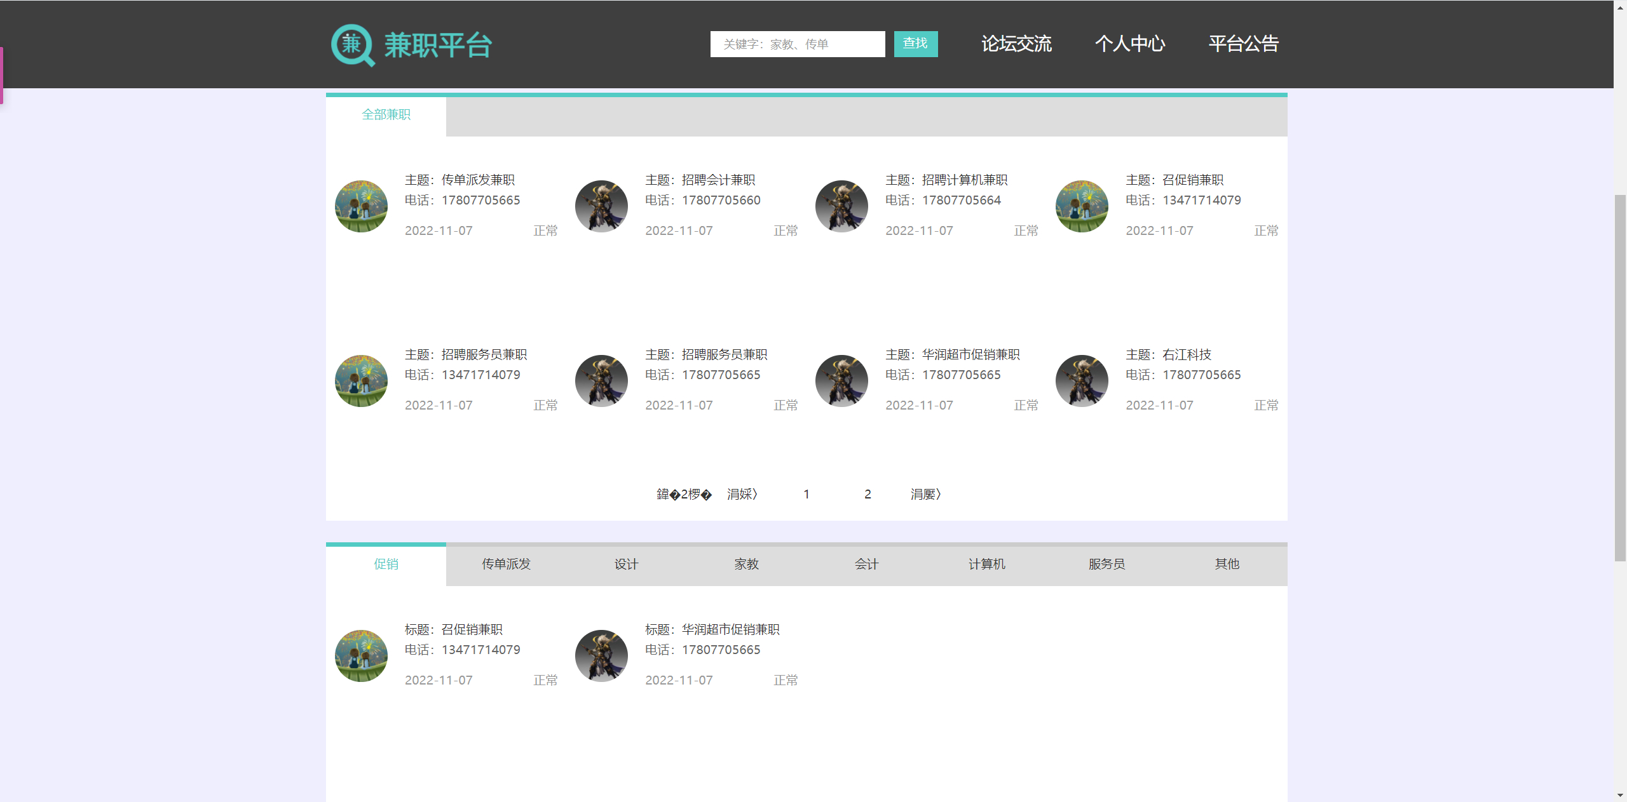Click the avatar image of 招聘会计兼职 listing
Viewport: 1627px width, 802px height.
(601, 206)
